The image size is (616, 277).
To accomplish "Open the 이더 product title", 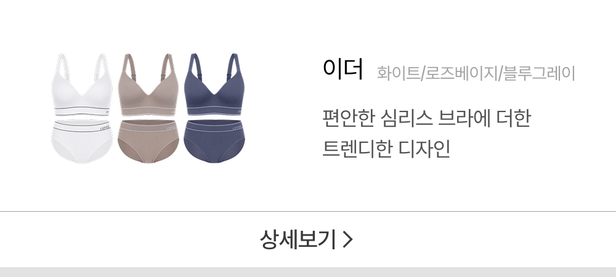I will click(342, 69).
